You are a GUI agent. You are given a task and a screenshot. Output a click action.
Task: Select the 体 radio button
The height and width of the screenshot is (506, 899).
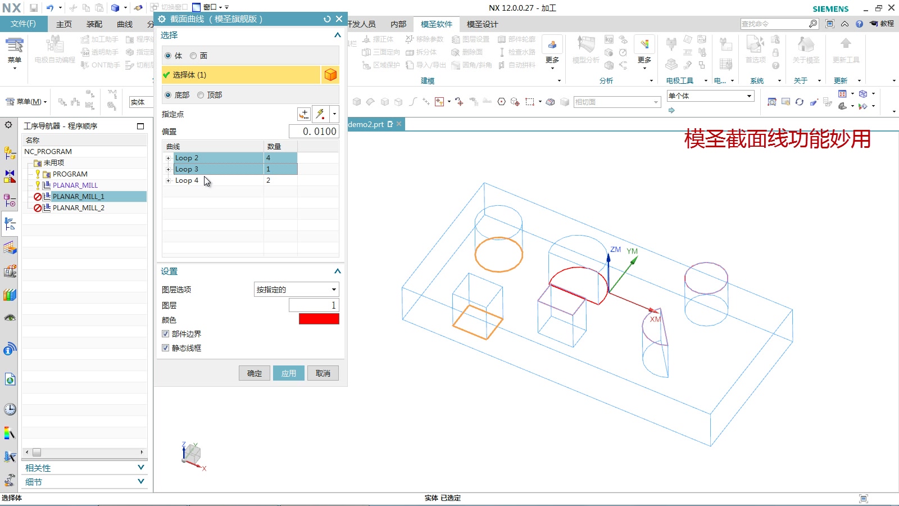[x=168, y=56]
